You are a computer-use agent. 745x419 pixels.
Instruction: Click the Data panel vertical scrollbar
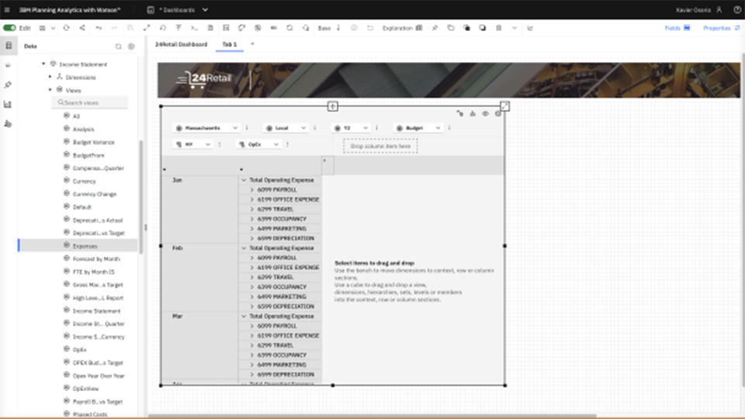point(141,196)
